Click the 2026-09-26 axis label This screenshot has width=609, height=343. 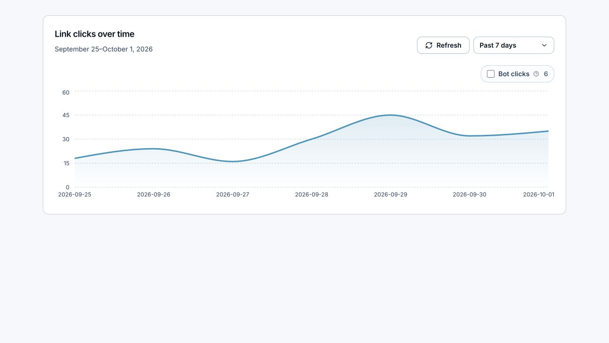coord(154,194)
